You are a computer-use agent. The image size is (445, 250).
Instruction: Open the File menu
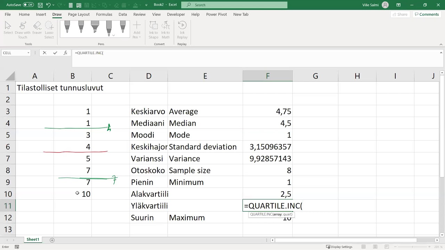(8, 14)
